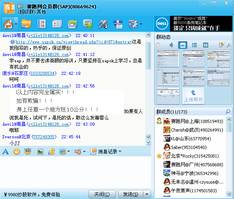Click chat scrollbar up arrow
This screenshot has height=199, width=234.
point(148,35)
